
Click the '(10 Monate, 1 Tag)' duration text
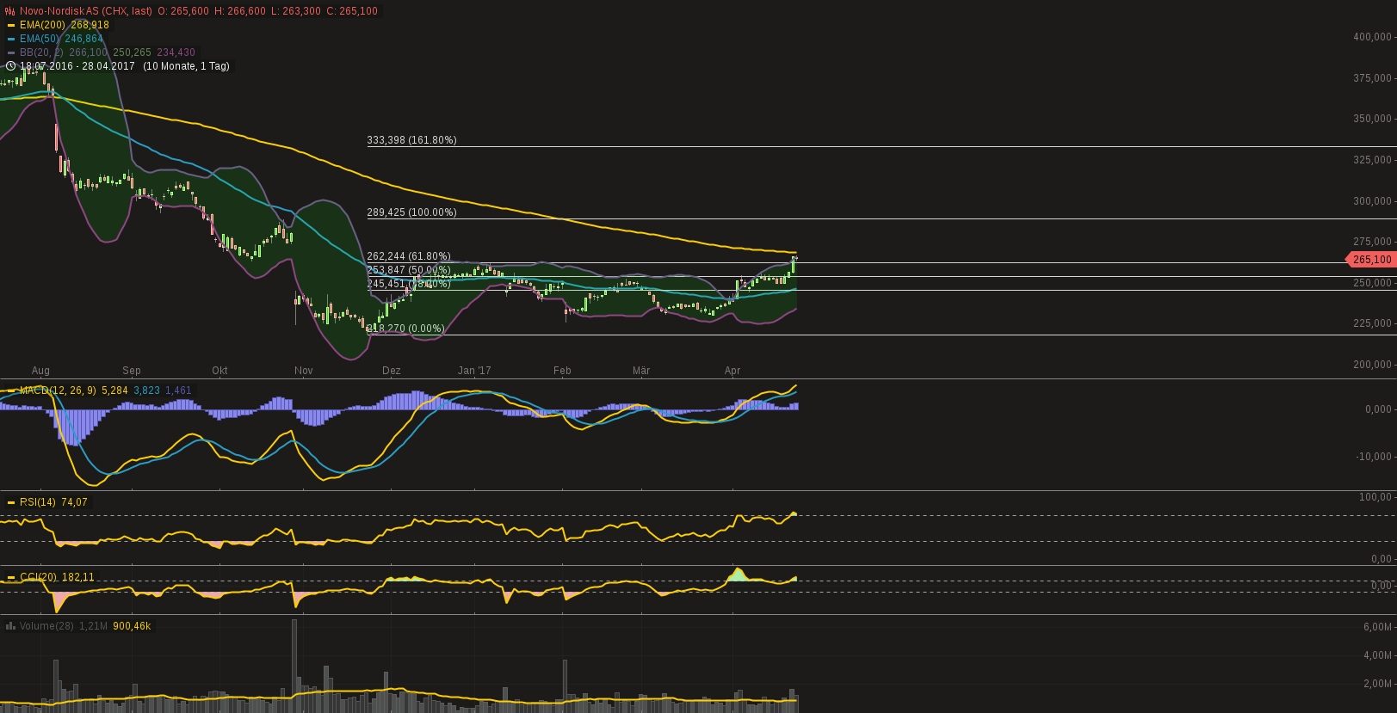coord(186,66)
